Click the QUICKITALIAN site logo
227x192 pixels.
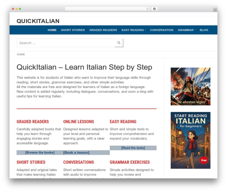pyautogui.click(x=38, y=21)
